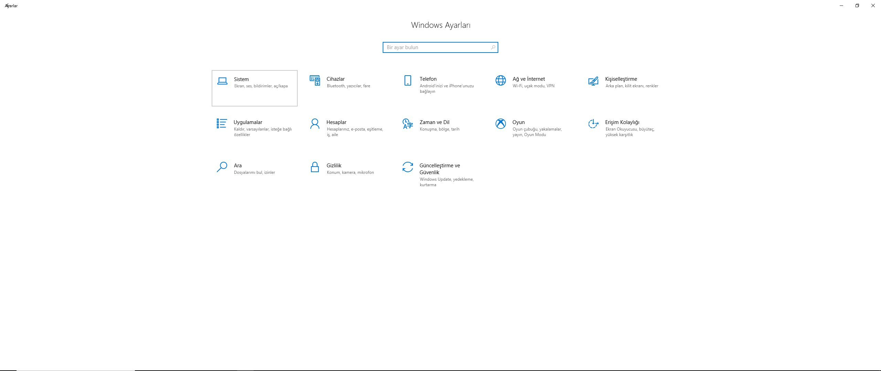Focus the 'Bir ayar bulun' search field

coord(440,47)
